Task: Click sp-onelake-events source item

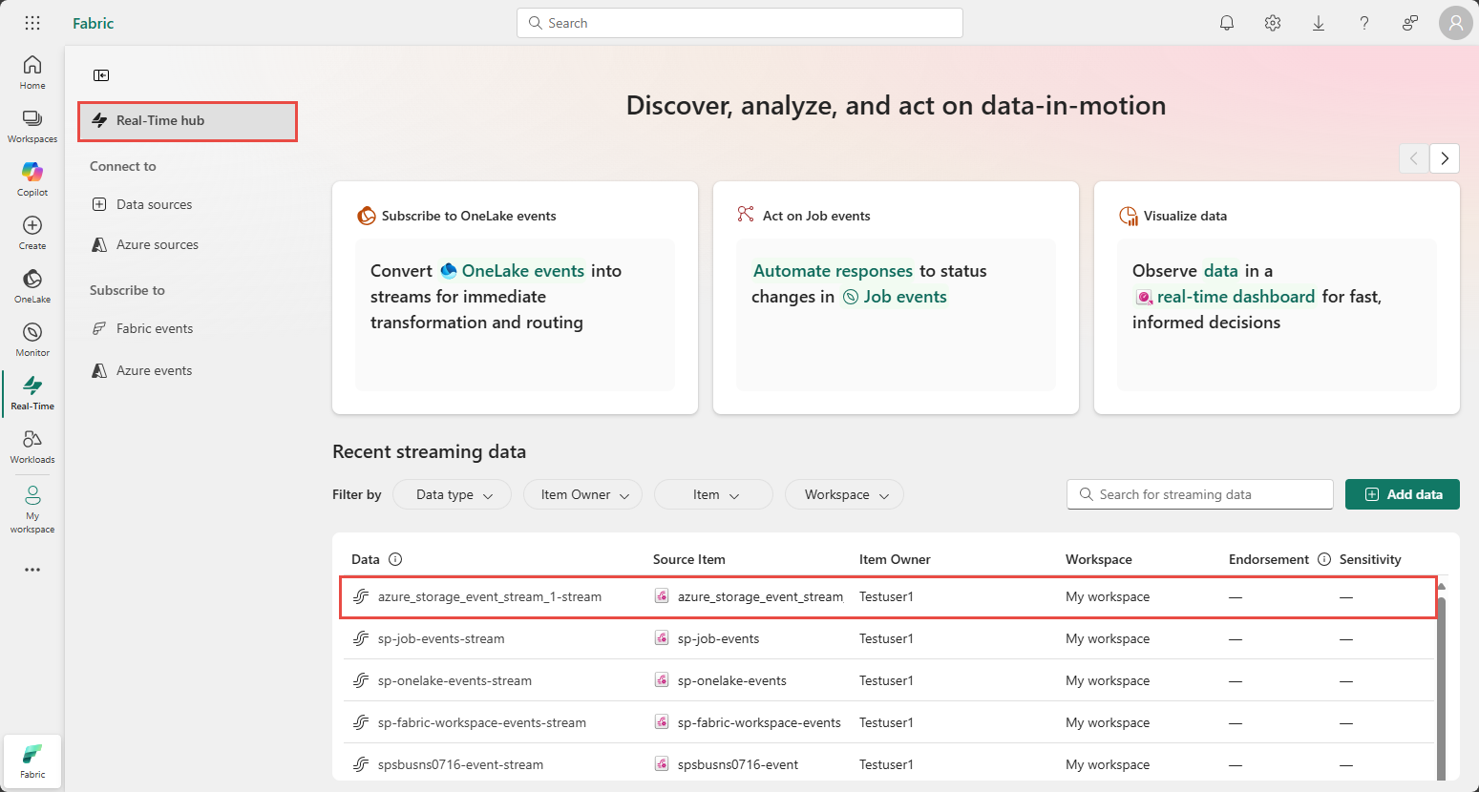Action: [x=731, y=680]
